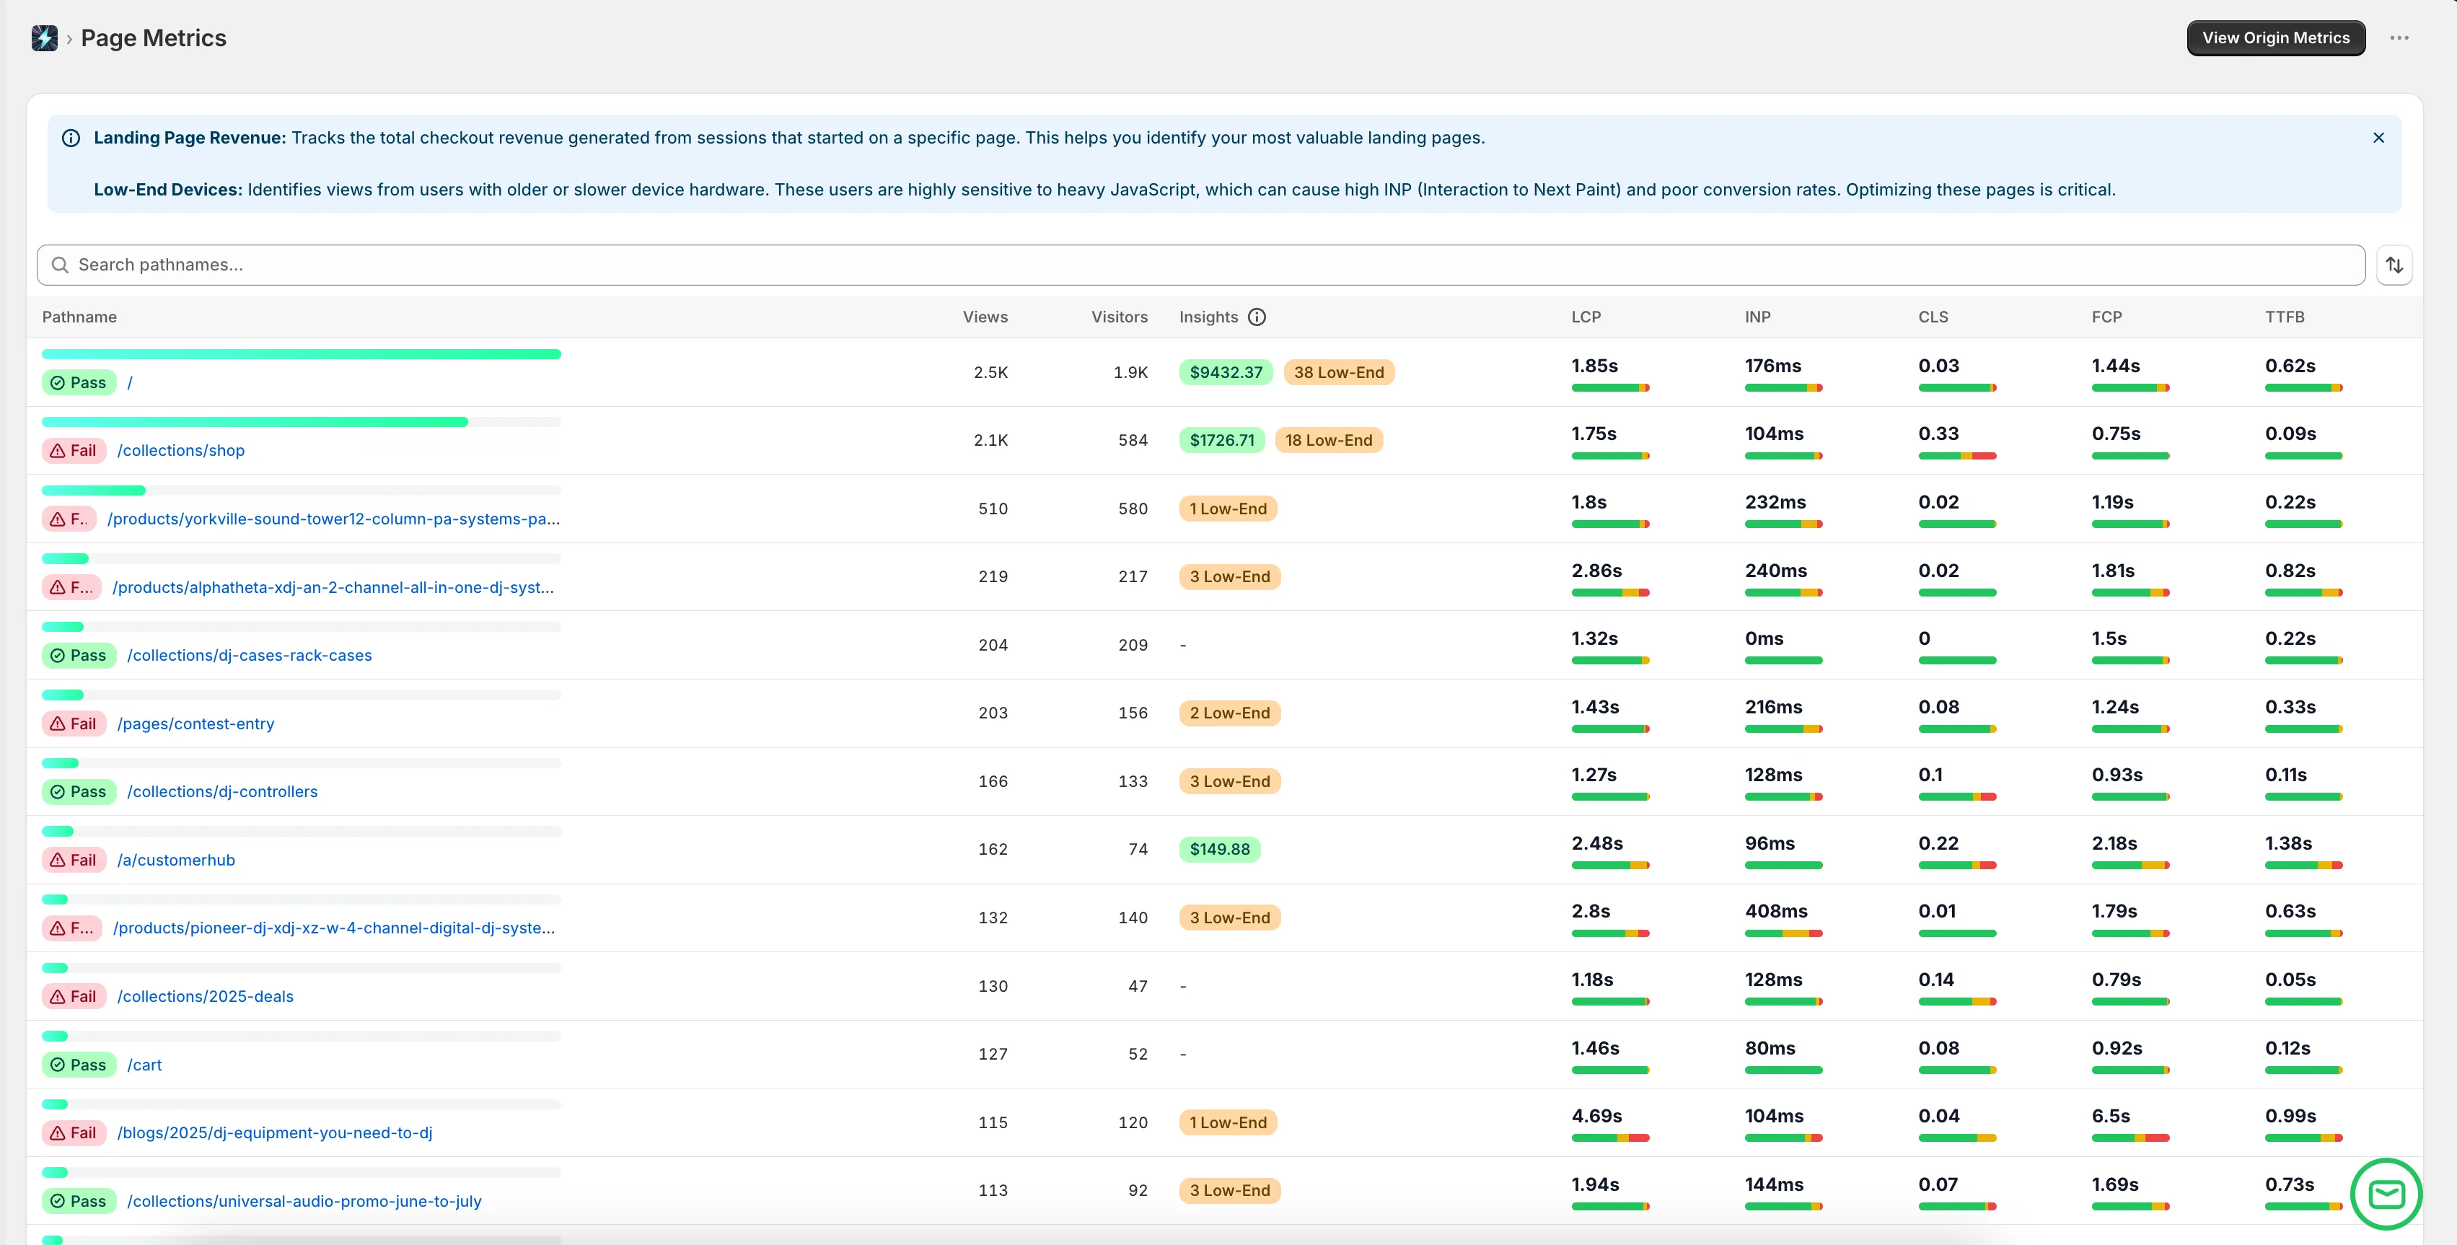
Task: Click the Fail badge on the blog post row
Action: (x=74, y=1132)
